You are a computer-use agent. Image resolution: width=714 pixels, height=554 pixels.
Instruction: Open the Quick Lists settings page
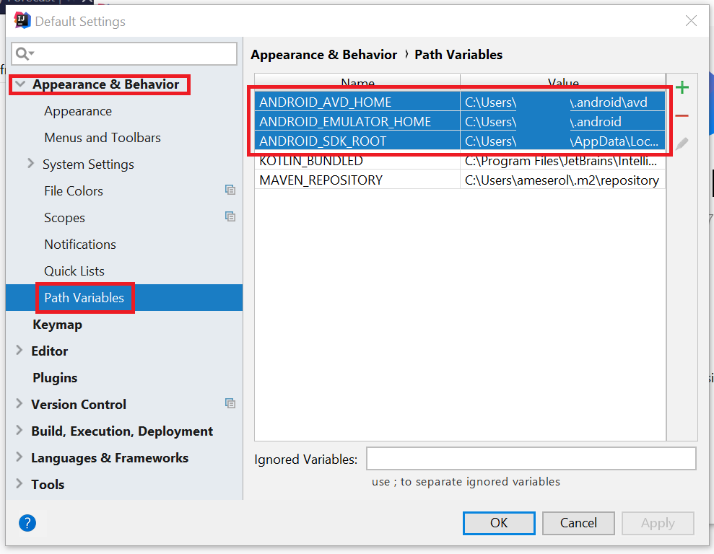coord(74,271)
